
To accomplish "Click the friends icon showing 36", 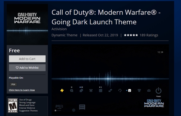I will 81,90.
